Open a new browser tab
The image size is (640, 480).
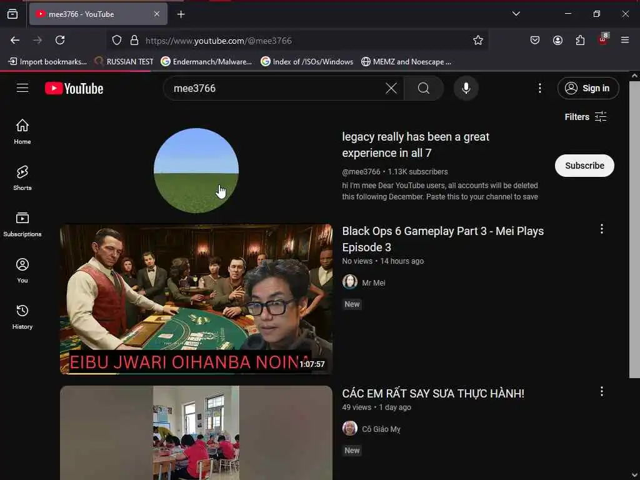181,14
